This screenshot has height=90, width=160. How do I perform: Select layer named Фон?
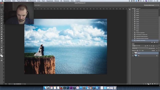click(x=145, y=55)
